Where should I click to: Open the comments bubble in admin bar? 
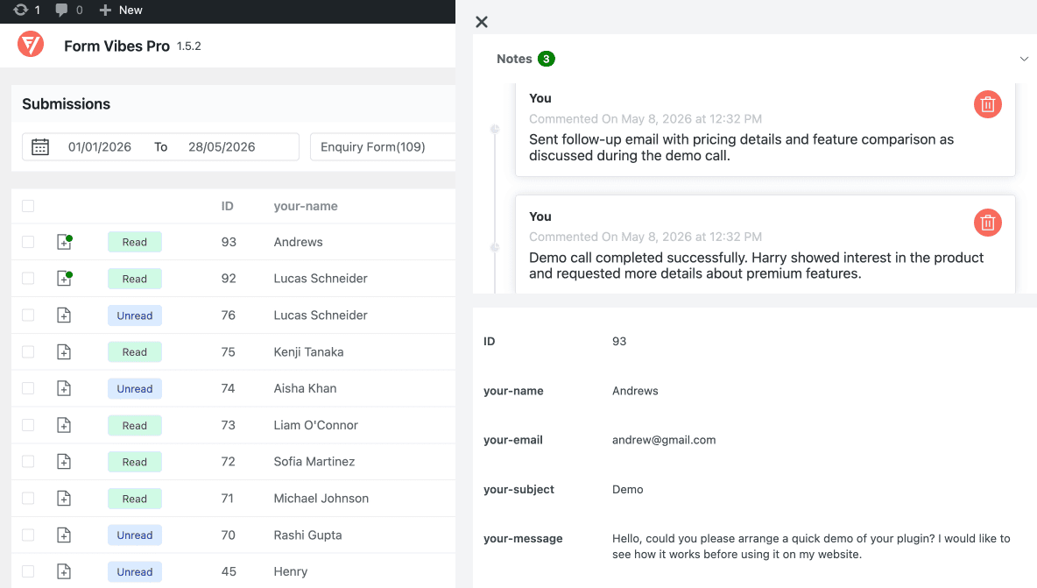(61, 10)
